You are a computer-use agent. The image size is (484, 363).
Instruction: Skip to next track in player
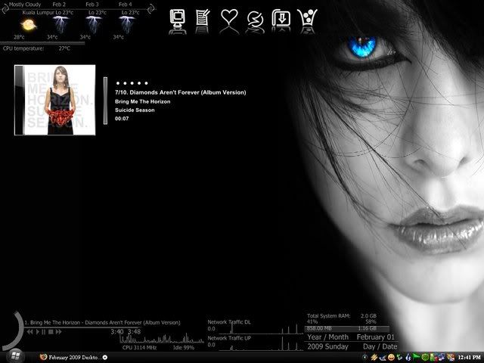pyautogui.click(x=58, y=332)
